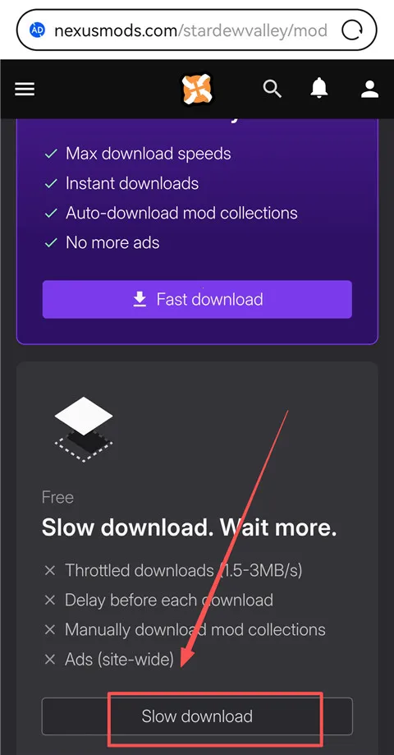This screenshot has width=394, height=755.
Task: Open the search magnifier icon
Action: 272,89
